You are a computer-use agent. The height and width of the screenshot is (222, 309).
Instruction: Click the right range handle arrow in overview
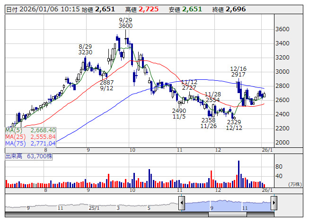tap(274, 203)
